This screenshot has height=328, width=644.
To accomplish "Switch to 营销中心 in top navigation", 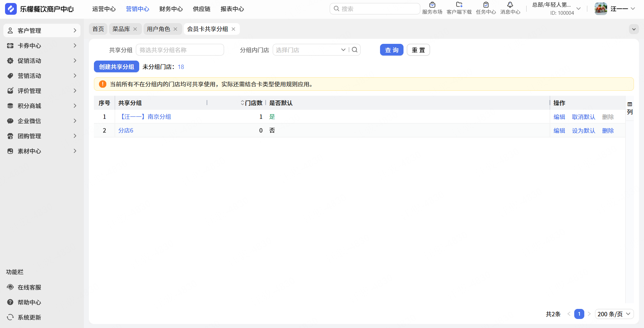I will point(138,9).
